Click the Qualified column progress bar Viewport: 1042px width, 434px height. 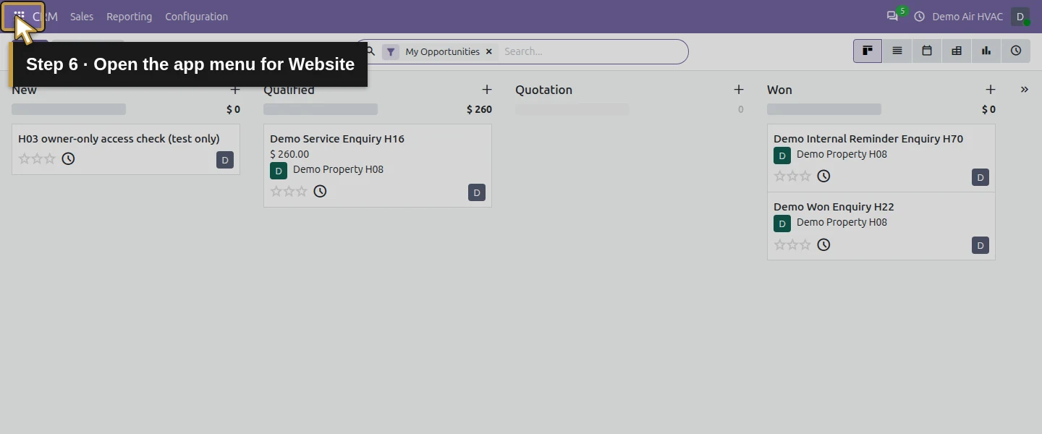point(321,109)
